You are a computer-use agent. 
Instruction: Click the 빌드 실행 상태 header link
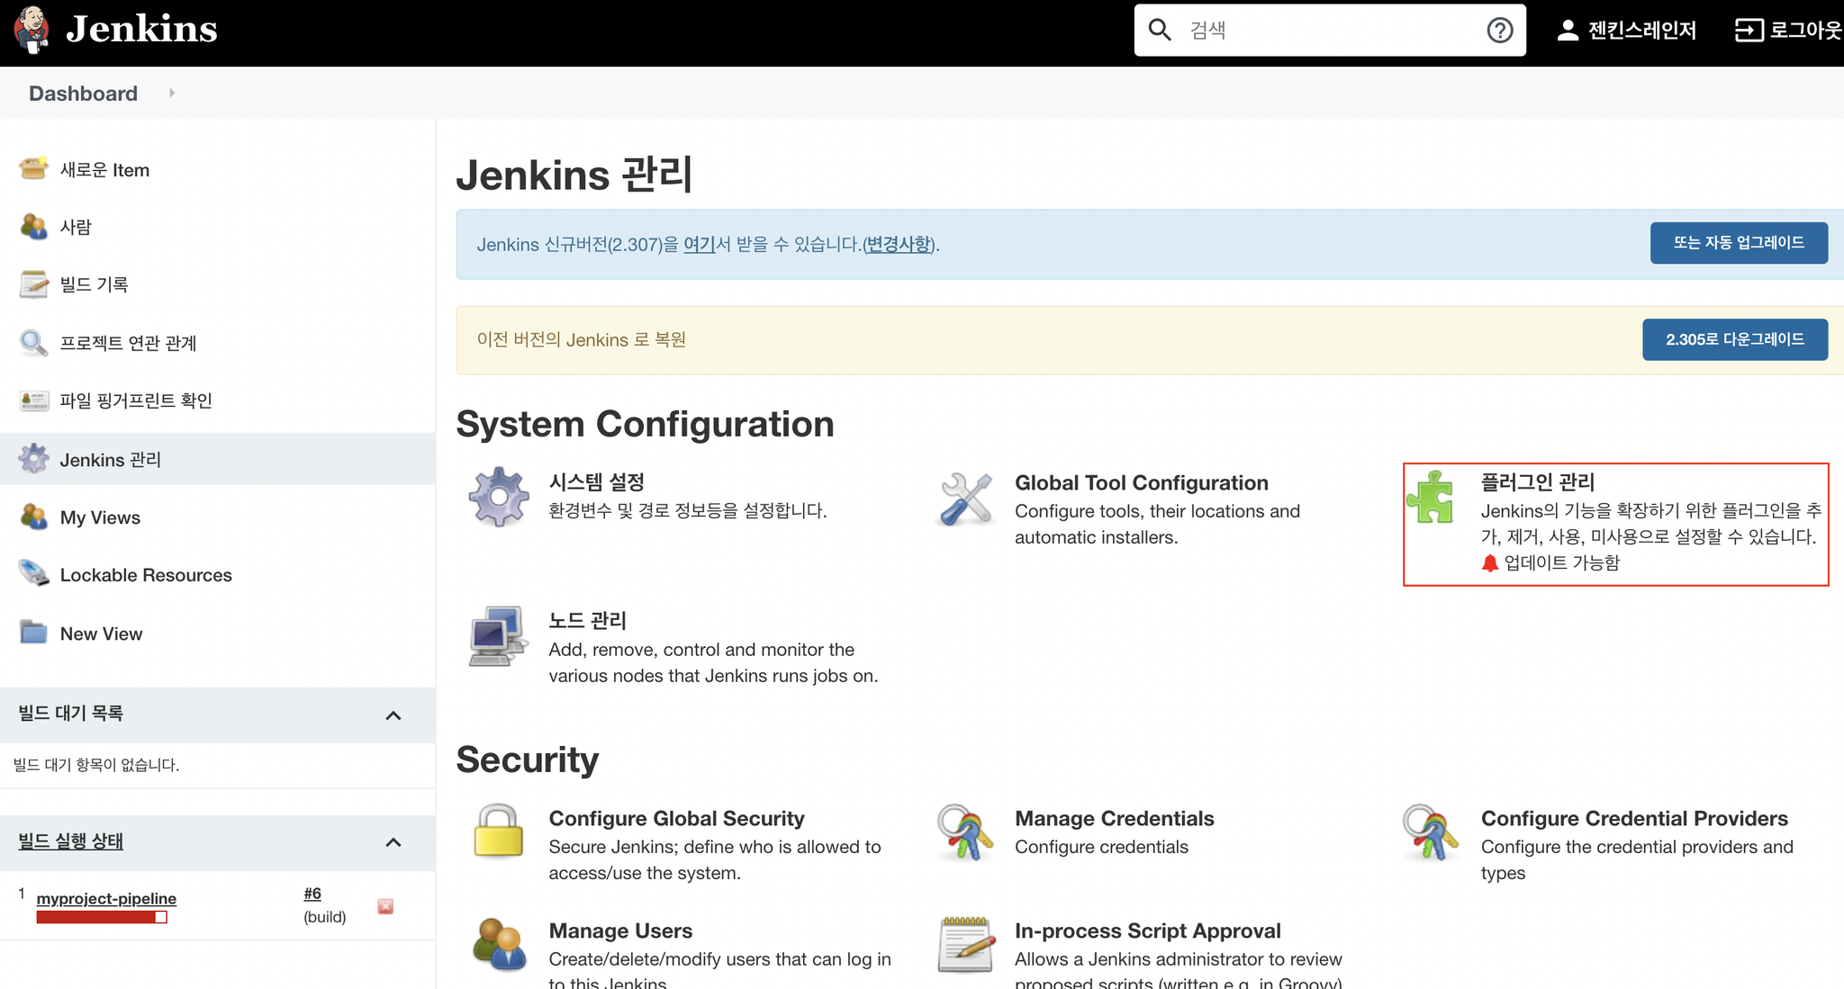click(x=70, y=841)
